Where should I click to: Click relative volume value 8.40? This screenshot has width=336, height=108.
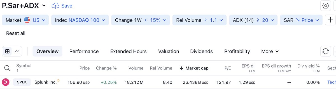click(x=167, y=82)
